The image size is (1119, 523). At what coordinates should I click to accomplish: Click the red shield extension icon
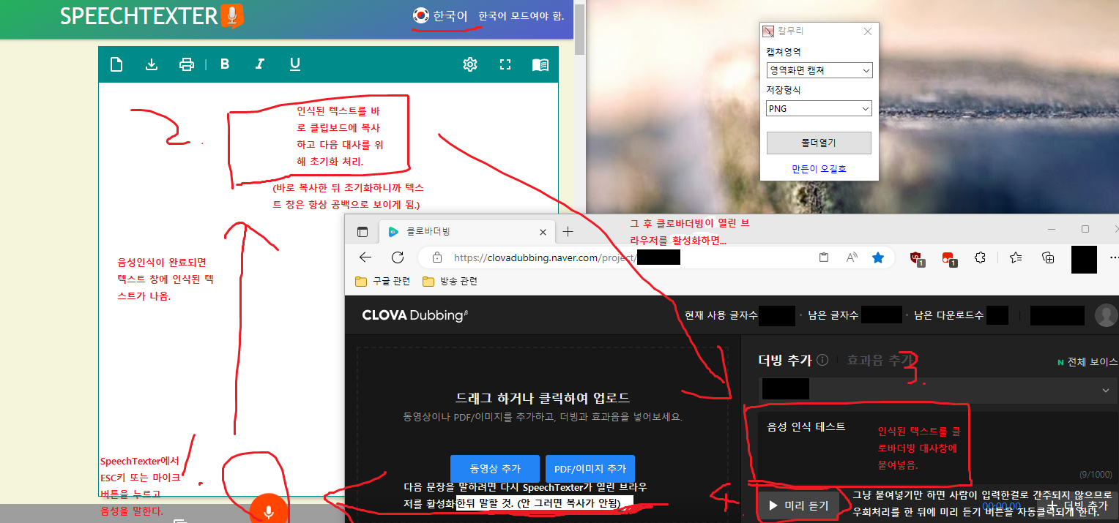click(x=916, y=257)
